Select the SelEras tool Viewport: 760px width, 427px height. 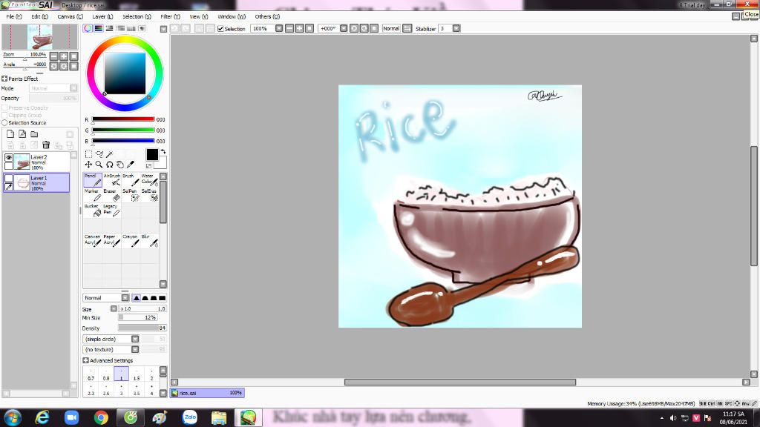tap(149, 195)
